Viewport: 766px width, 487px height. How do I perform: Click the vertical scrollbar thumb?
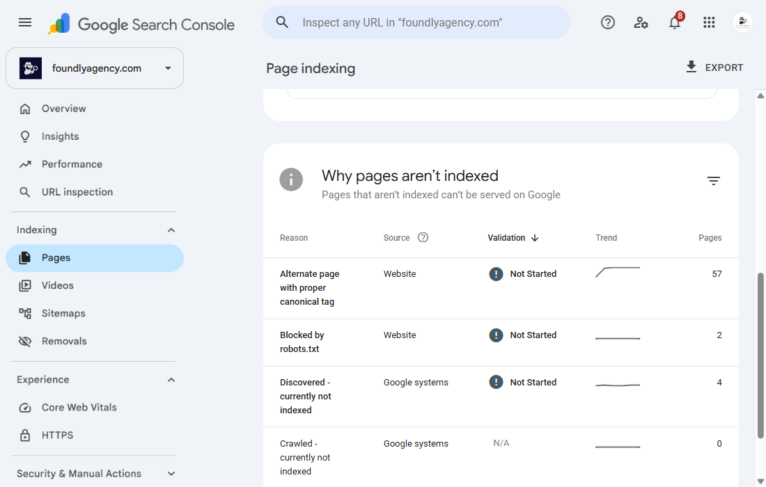(760, 356)
